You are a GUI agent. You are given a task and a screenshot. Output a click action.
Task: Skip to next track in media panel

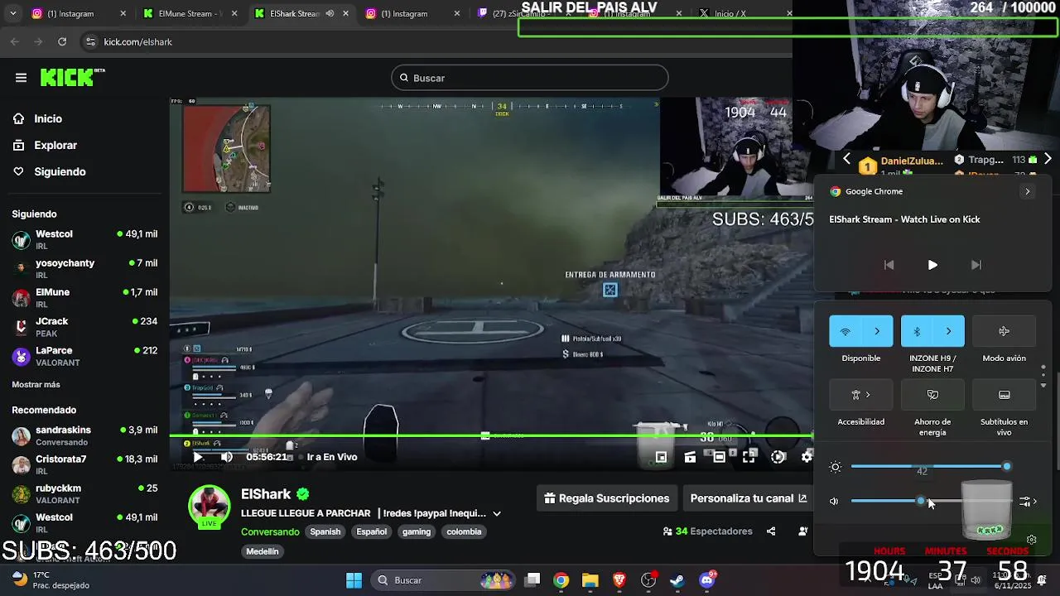click(x=976, y=265)
